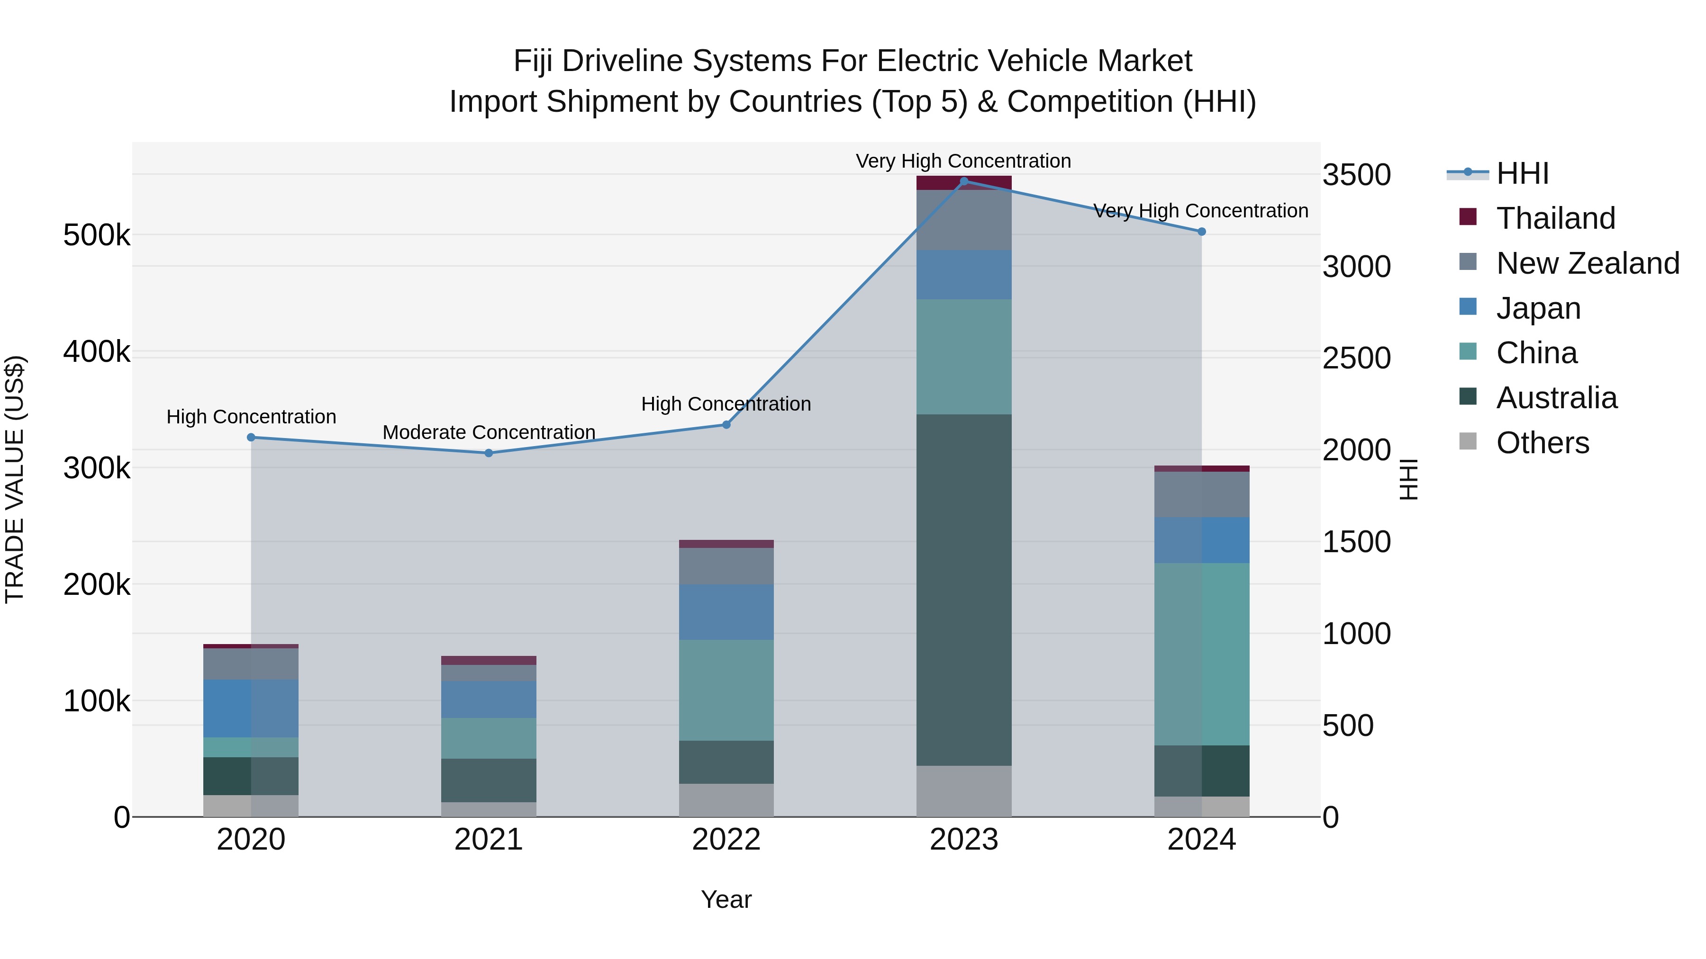The image size is (1706, 959).
Task: Click the 3500 HHI axis tick label
Action: tap(1357, 175)
